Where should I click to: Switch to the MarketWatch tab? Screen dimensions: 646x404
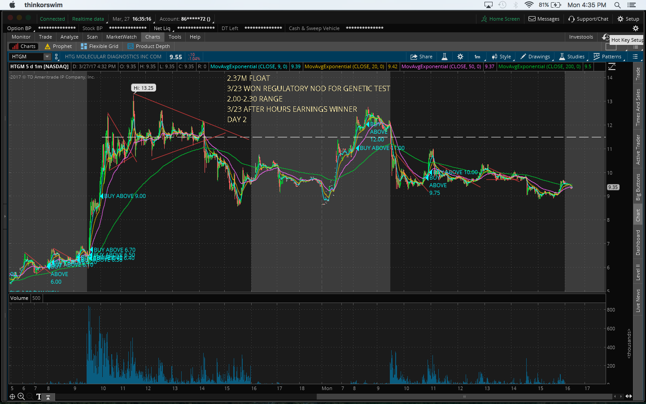(121, 37)
